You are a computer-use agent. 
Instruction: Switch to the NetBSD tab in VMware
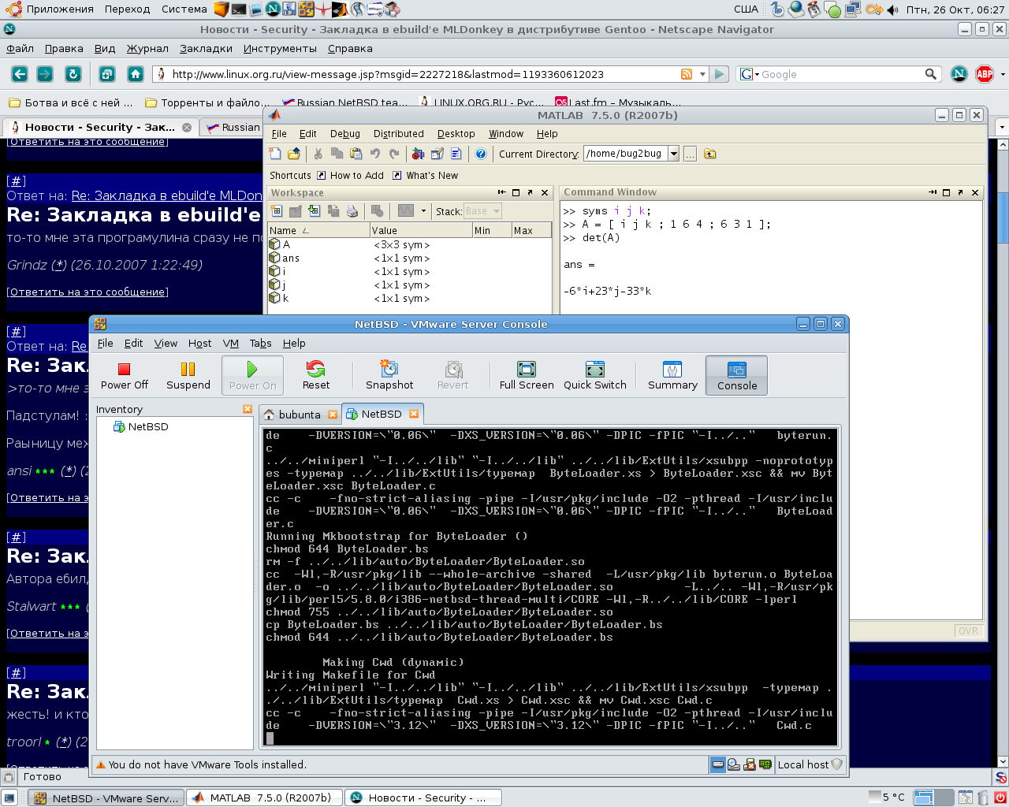pos(382,414)
